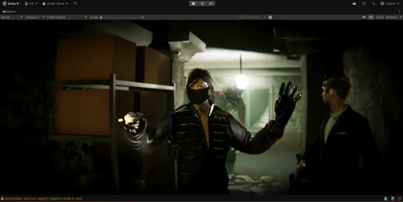Screen dimensions: 403x202
Task: Click the FG user avatar icon
Action: 26,4
